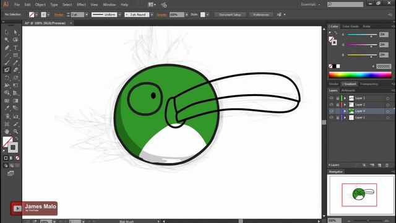Hide Layer 3 with eye icon
This screenshot has height=223, width=396.
click(332, 98)
